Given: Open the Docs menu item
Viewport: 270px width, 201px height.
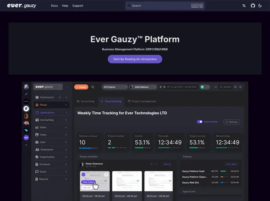Looking at the screenshot, I should pos(54,5).
